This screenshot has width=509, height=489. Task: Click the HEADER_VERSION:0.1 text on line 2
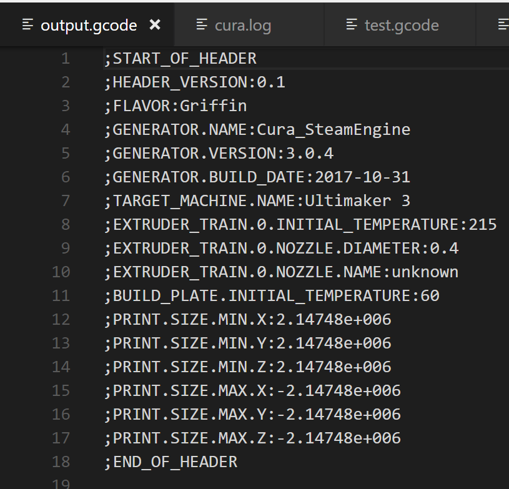194,82
